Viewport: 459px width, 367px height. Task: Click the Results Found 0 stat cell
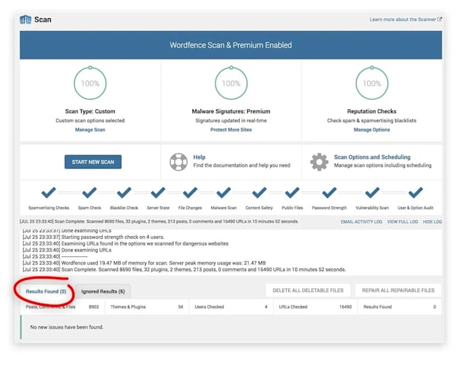pyautogui.click(x=400, y=307)
